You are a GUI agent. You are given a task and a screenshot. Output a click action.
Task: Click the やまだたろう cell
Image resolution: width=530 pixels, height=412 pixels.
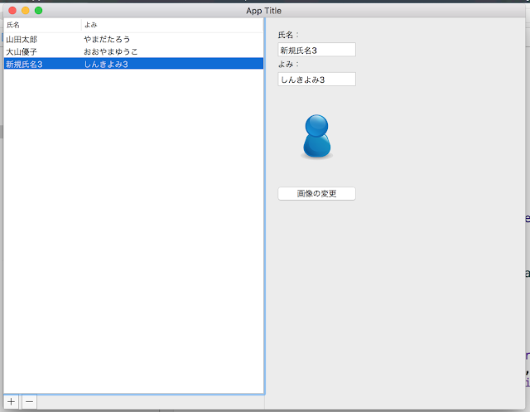point(107,39)
